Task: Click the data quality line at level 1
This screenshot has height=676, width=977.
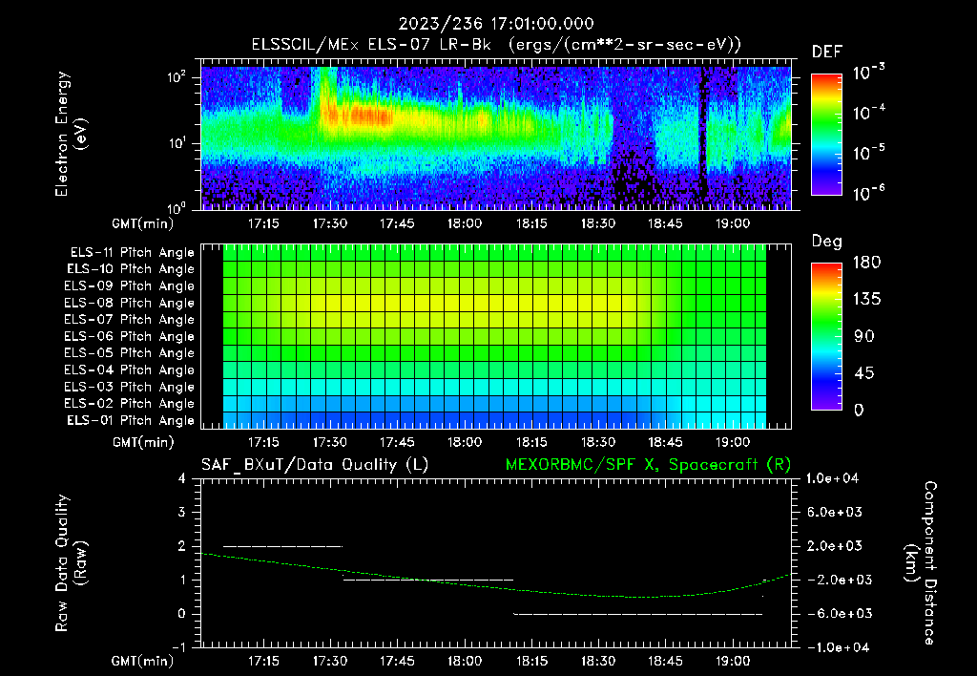Action: point(428,580)
